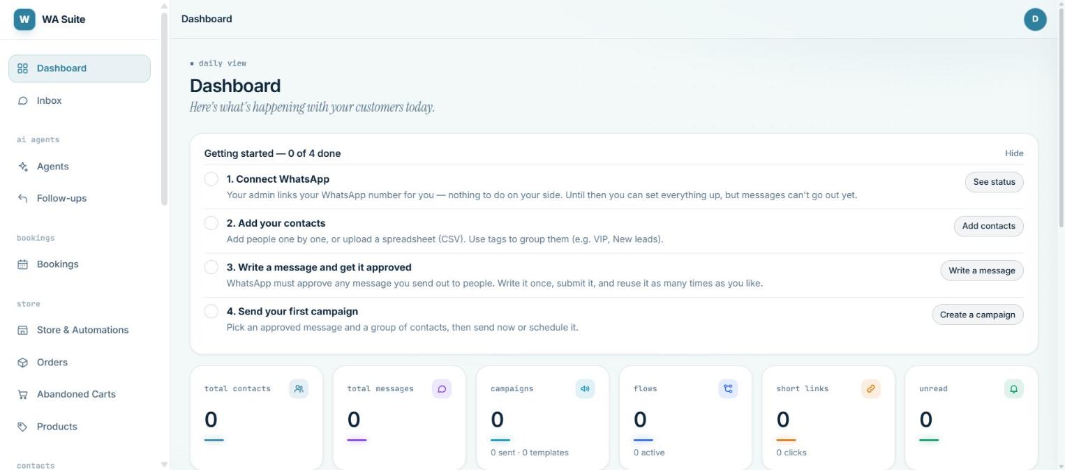Click the 'daily view' label
Image resolution: width=1065 pixels, height=470 pixels.
point(222,63)
